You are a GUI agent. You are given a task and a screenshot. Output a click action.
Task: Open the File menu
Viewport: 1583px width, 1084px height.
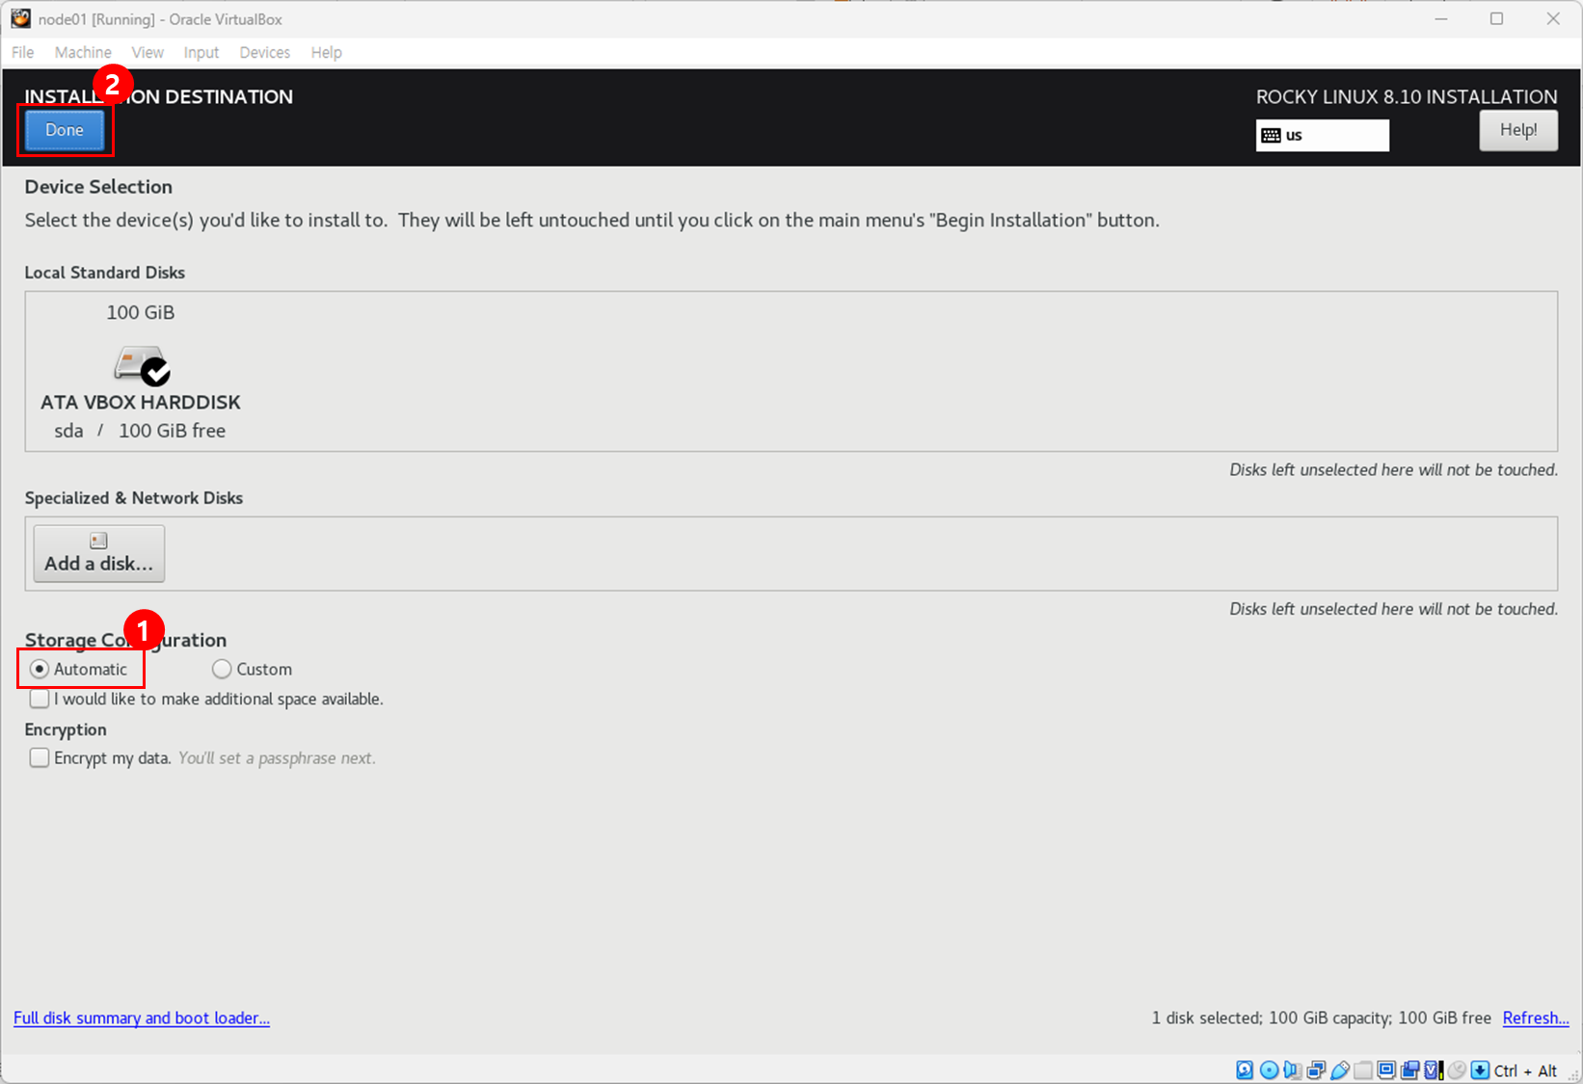[x=22, y=52]
